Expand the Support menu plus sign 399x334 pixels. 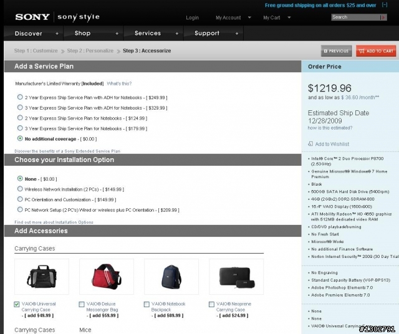237,33
